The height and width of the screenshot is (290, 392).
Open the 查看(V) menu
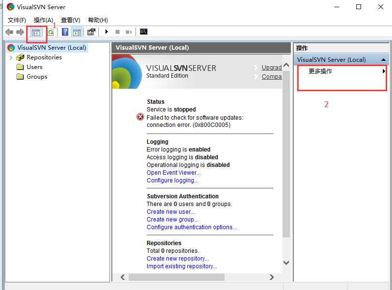pyautogui.click(x=71, y=20)
